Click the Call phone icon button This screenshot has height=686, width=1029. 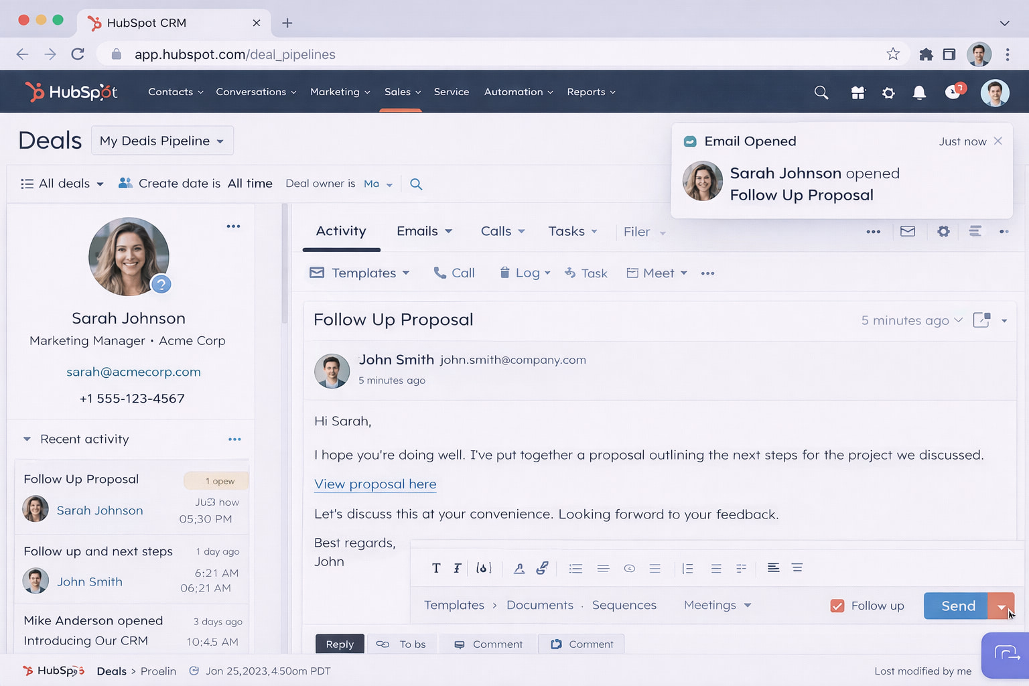(x=454, y=273)
